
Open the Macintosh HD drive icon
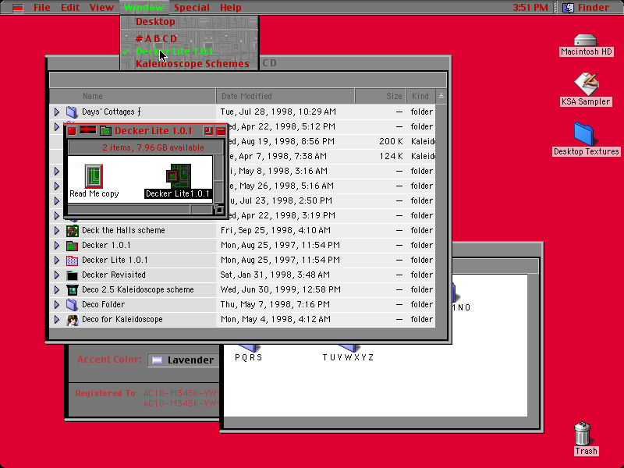(x=586, y=41)
